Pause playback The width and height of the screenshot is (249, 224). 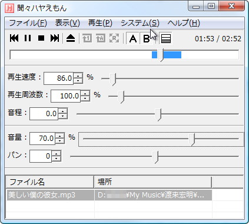click(x=28, y=38)
